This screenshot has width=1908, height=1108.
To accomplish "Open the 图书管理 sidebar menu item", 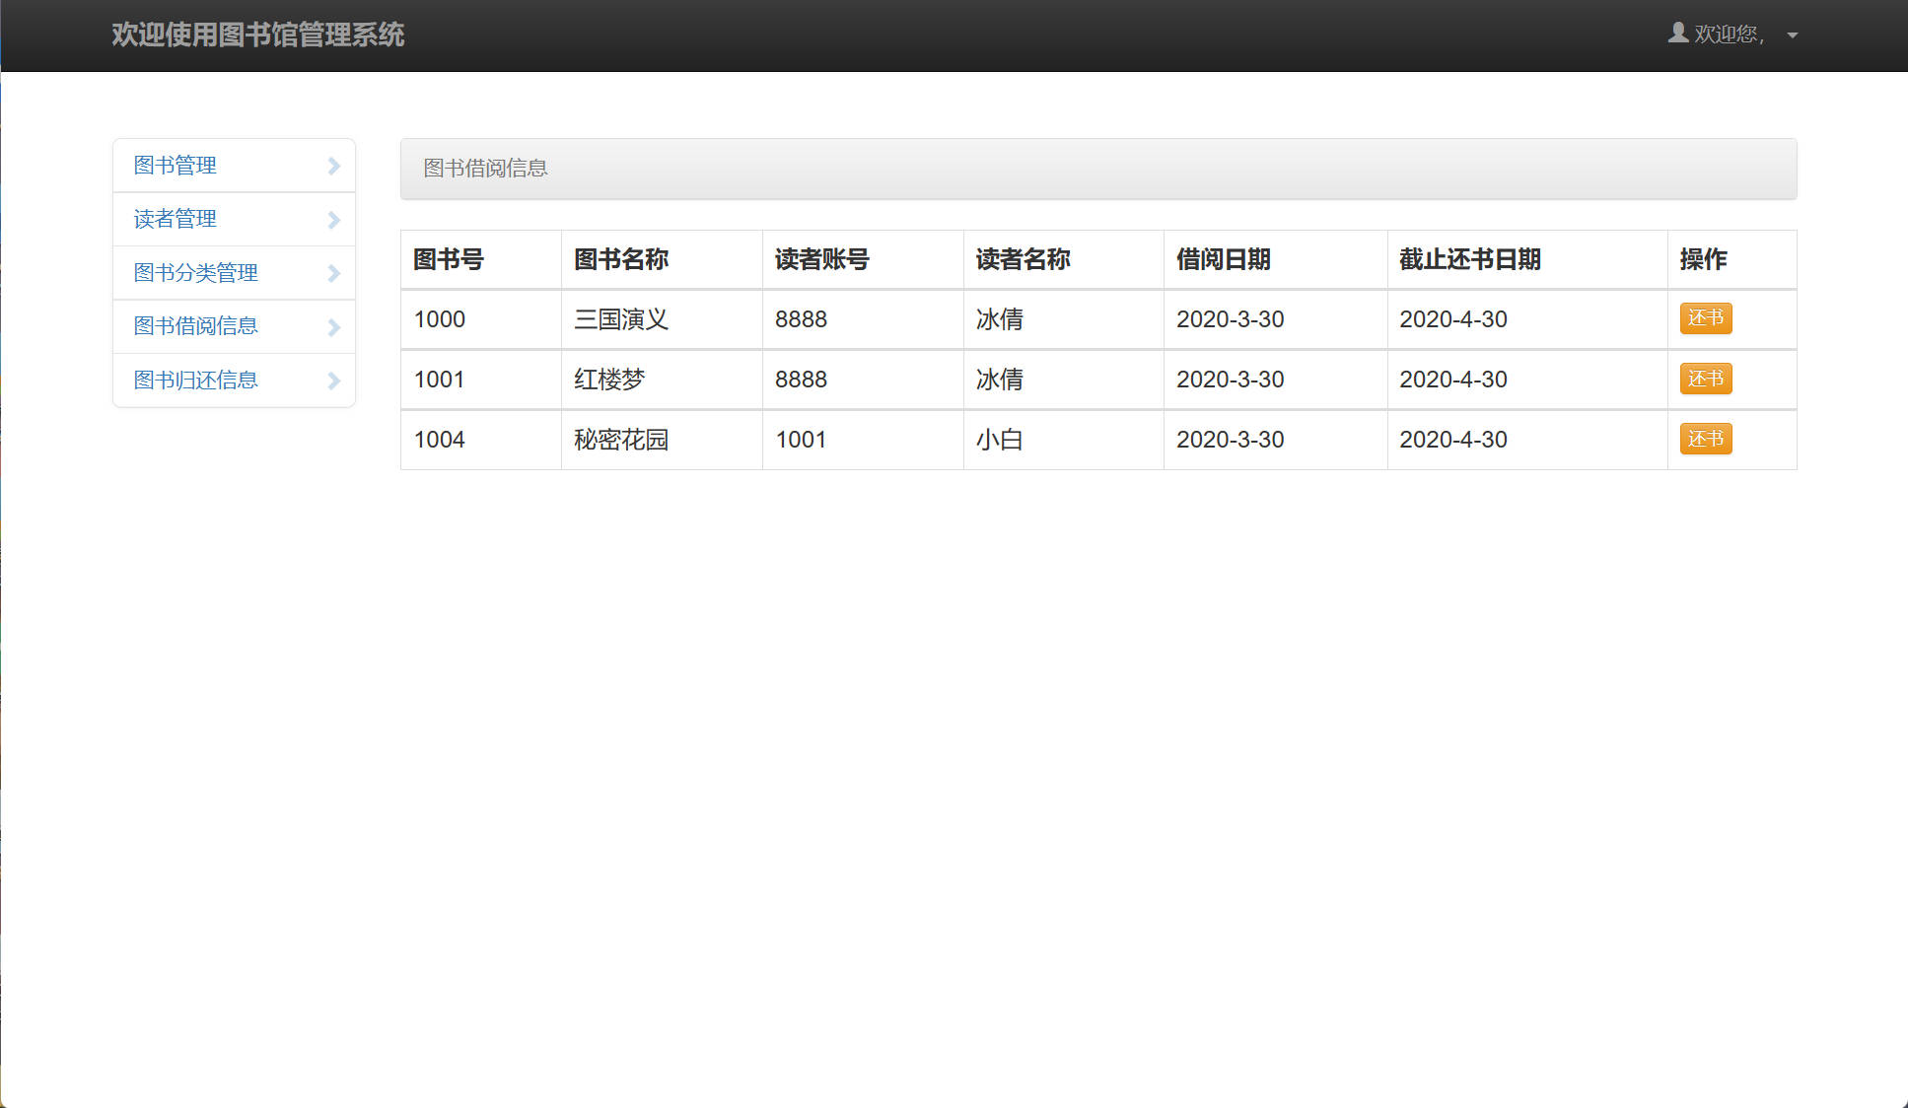I will tap(176, 166).
